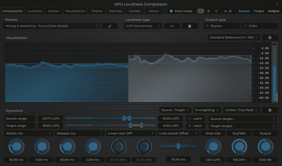Open the Dynamics settings gear
The width and height of the screenshot is (282, 166).
click(270, 110)
